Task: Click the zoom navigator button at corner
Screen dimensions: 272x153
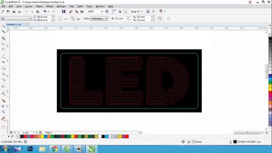Action: click(266, 133)
